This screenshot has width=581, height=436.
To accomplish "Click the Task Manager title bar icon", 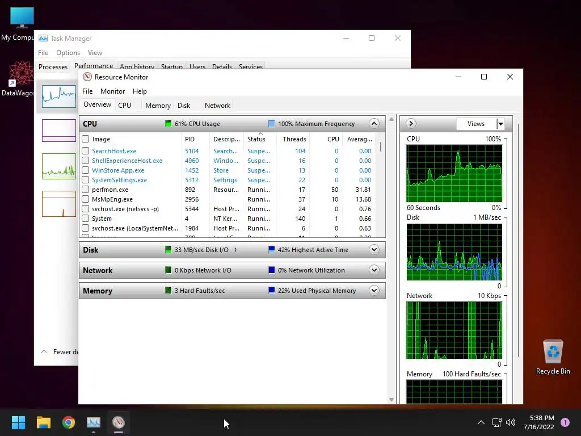I will [x=43, y=38].
